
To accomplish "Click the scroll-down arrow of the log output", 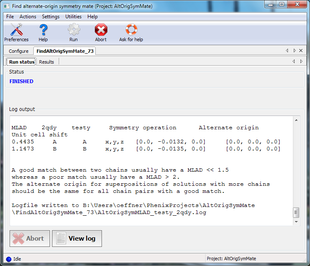I will coord(296,222).
